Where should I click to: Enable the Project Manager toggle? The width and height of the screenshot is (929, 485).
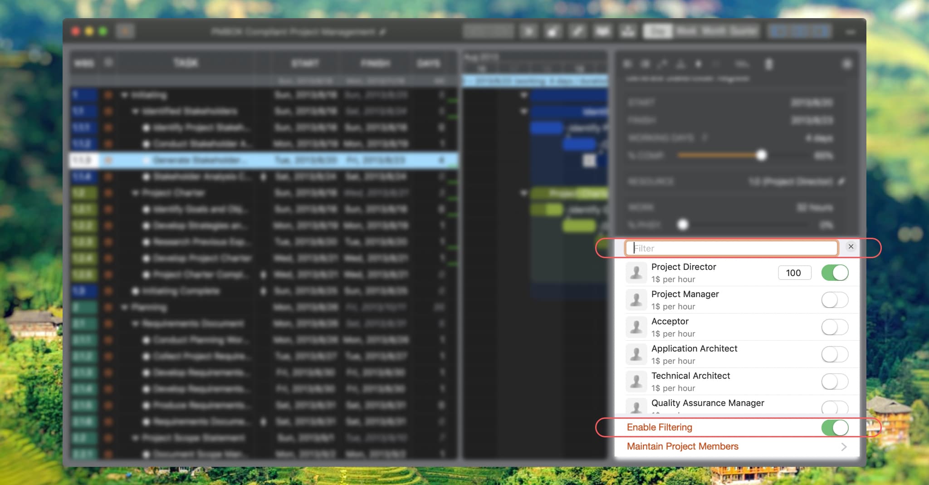834,300
